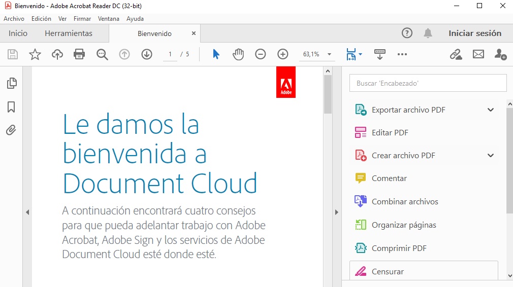Open the Archivo menu

[14, 19]
